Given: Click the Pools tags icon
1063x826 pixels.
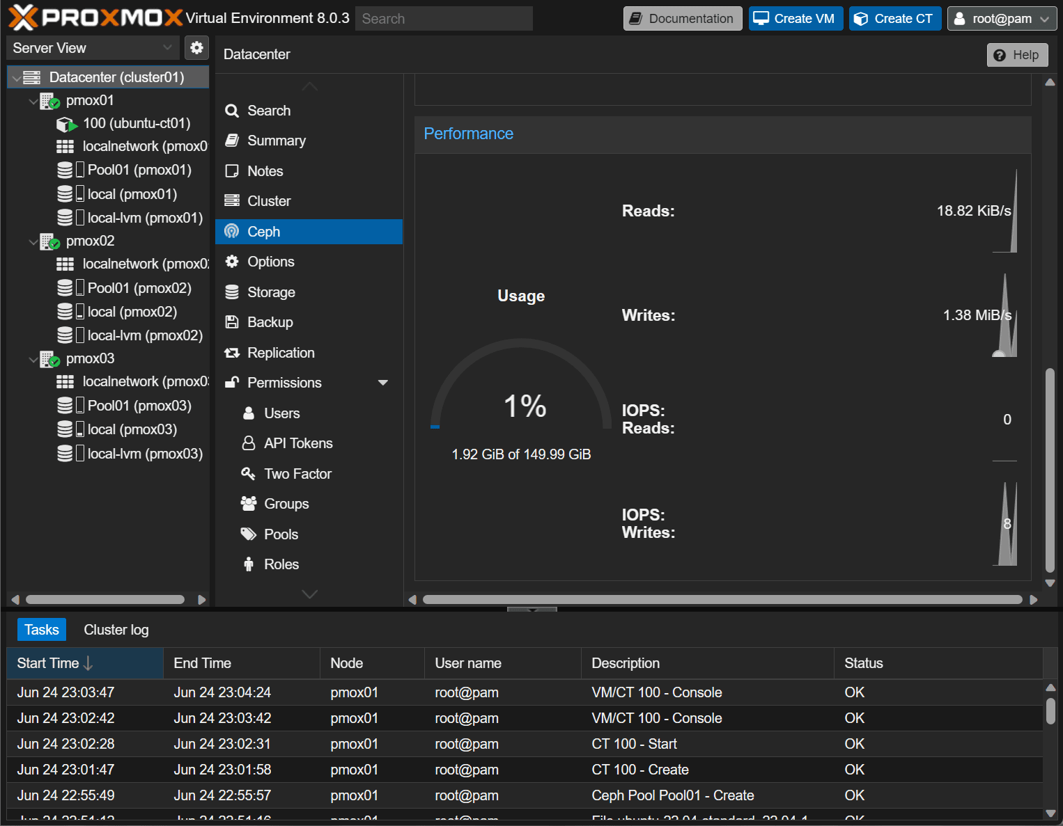Looking at the screenshot, I should pyautogui.click(x=248, y=534).
